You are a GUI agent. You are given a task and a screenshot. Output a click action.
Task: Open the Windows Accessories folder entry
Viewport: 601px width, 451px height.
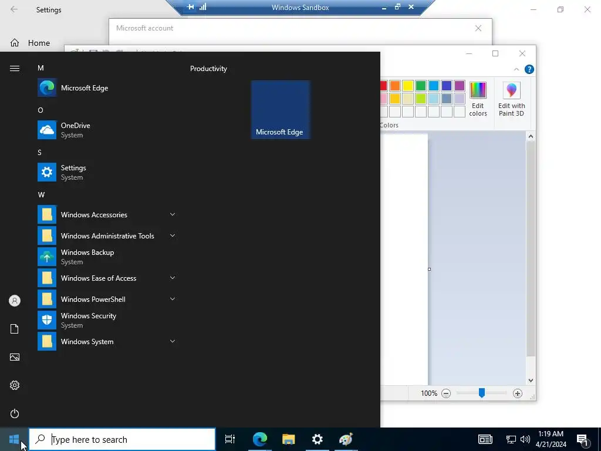click(x=107, y=215)
